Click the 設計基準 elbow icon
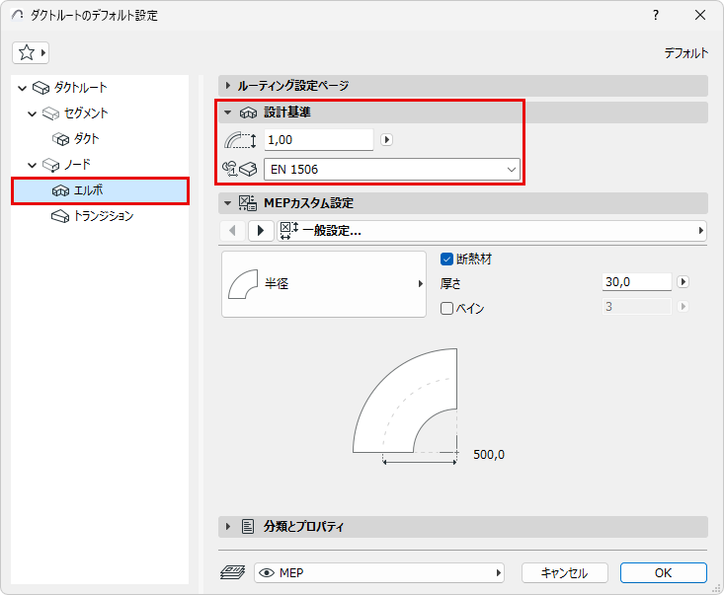The image size is (724, 595). tap(248, 112)
